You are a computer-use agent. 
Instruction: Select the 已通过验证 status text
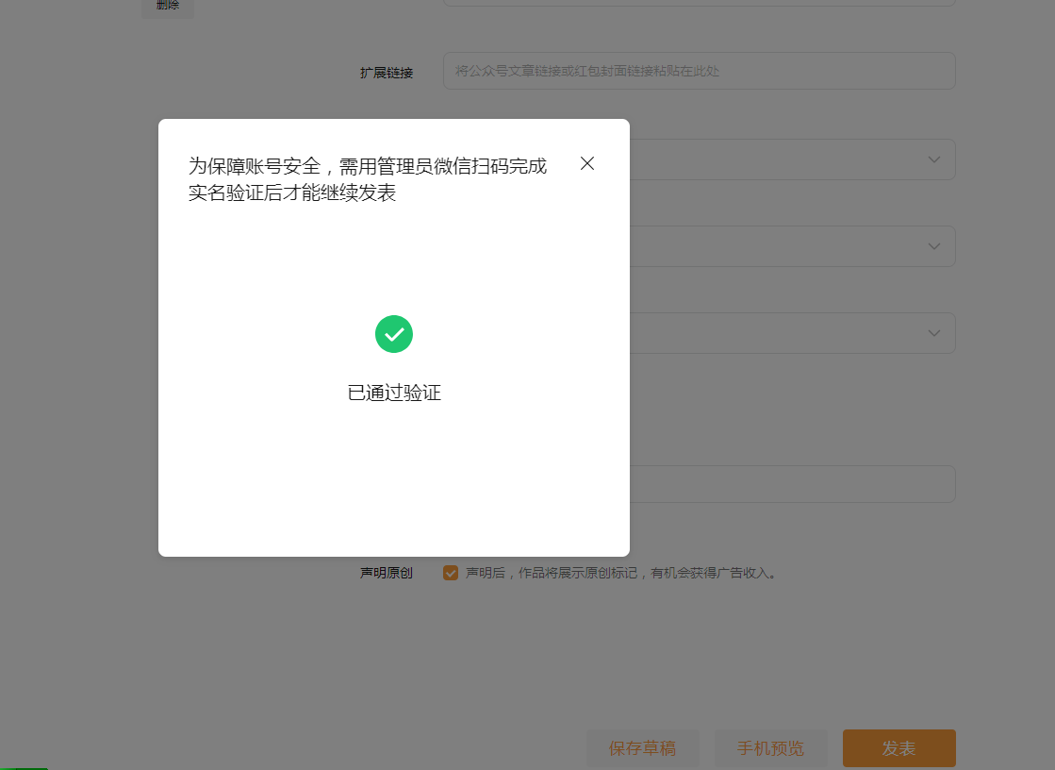pyautogui.click(x=394, y=393)
